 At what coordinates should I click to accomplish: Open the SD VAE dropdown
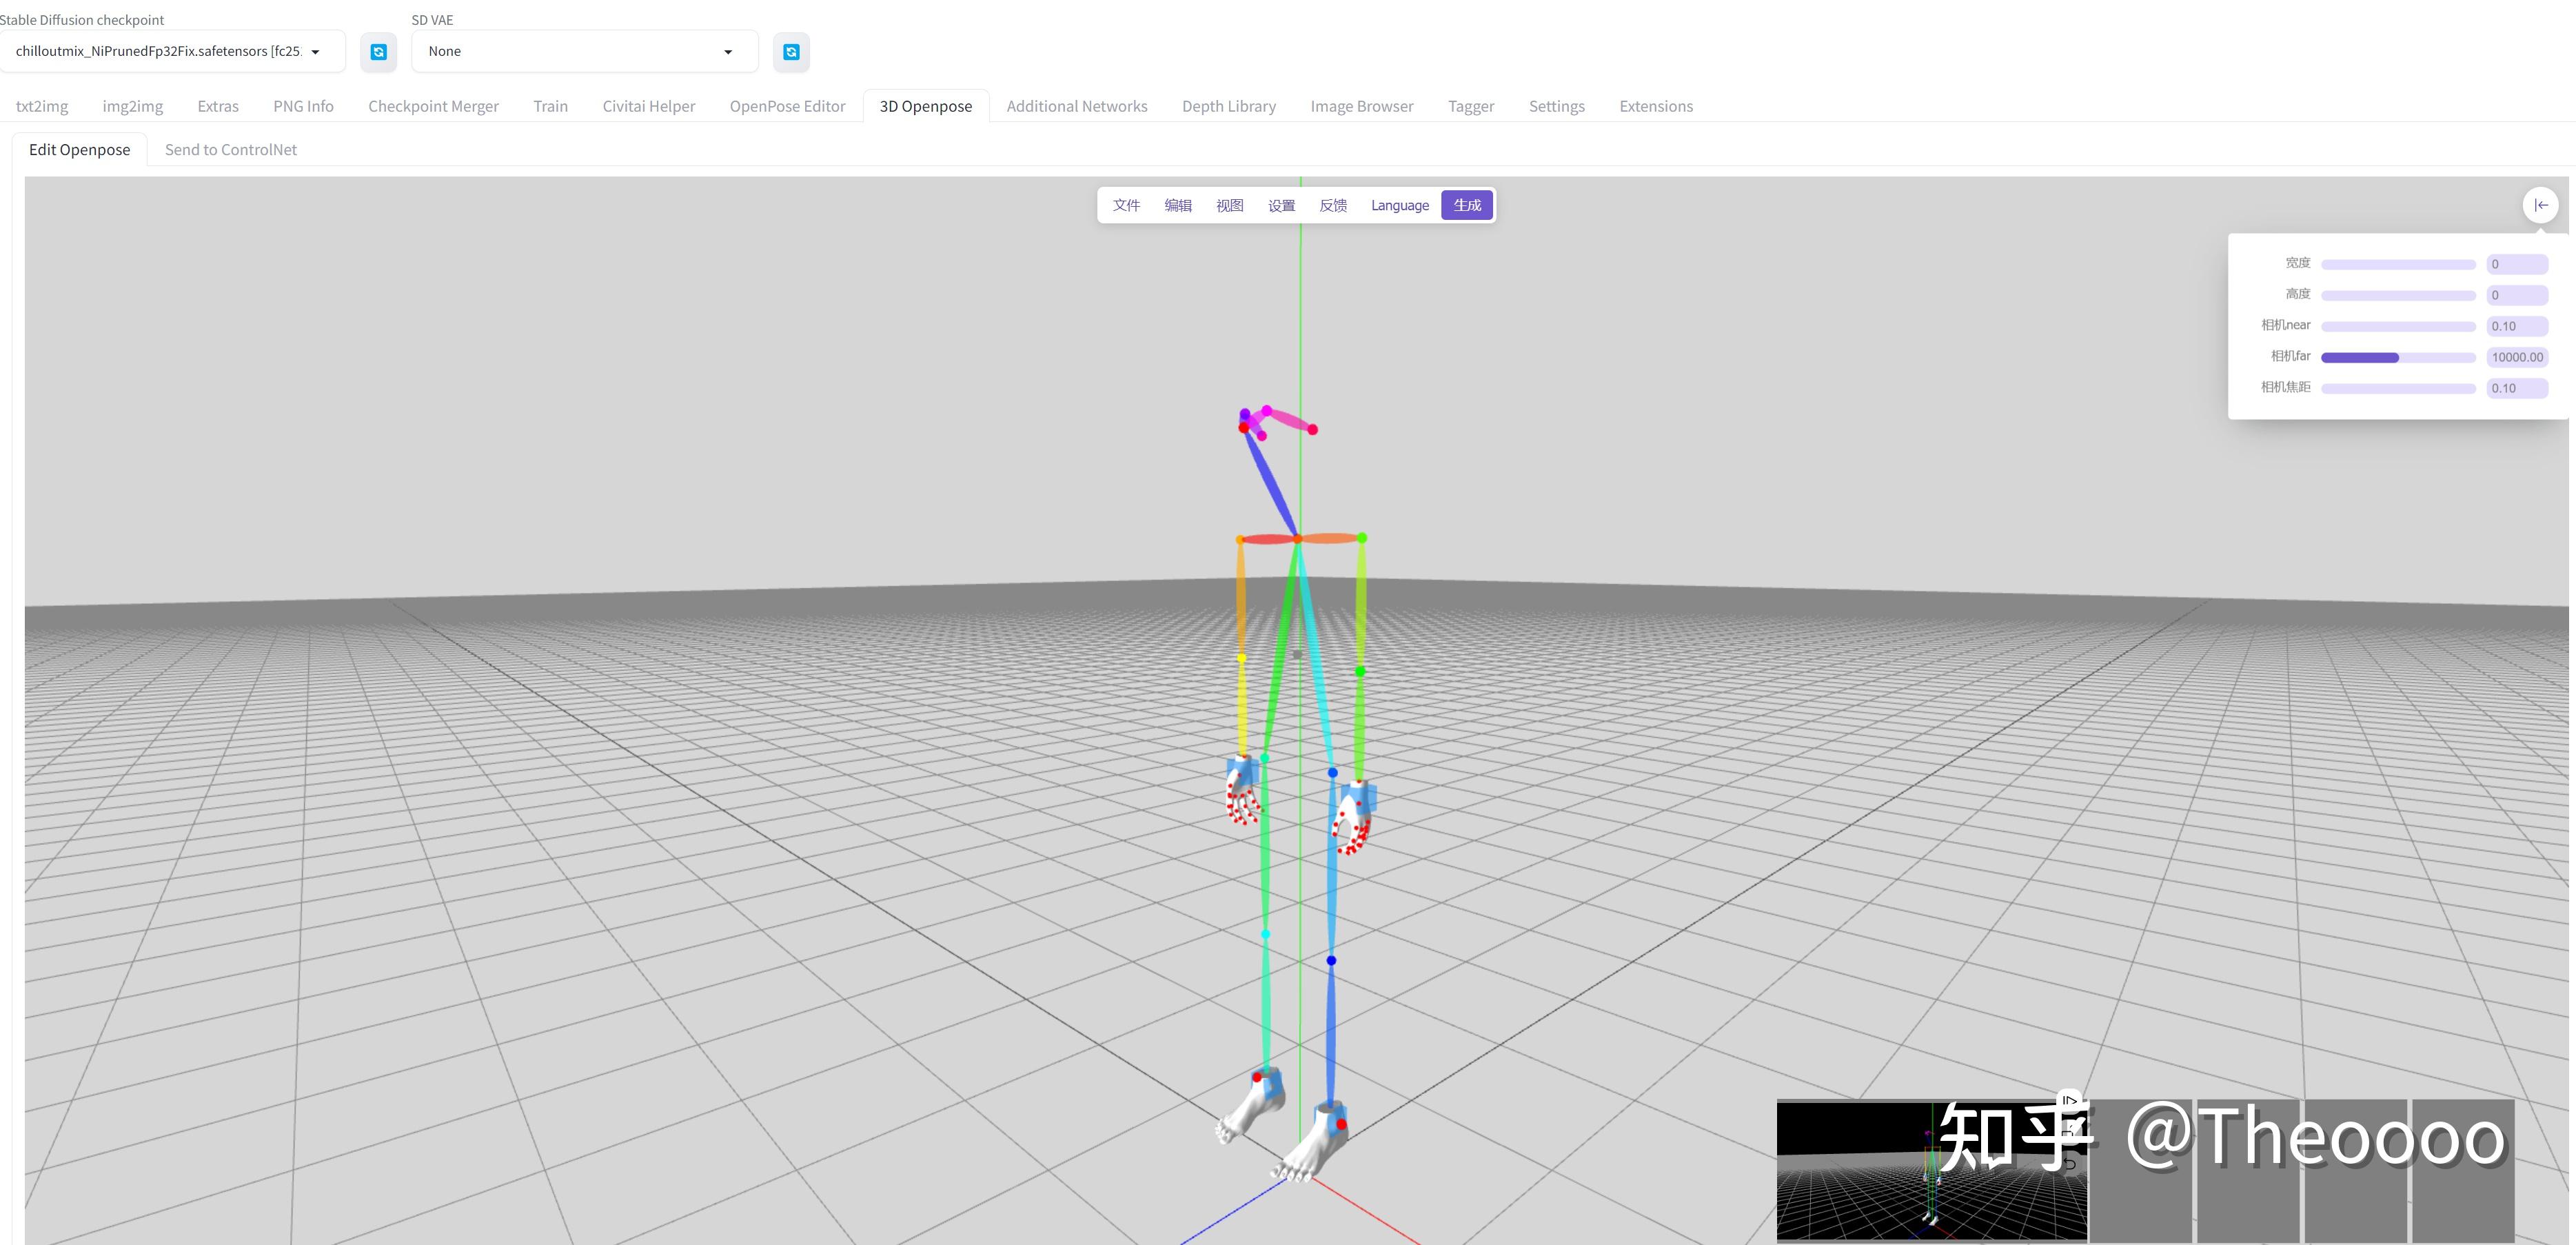(x=583, y=52)
